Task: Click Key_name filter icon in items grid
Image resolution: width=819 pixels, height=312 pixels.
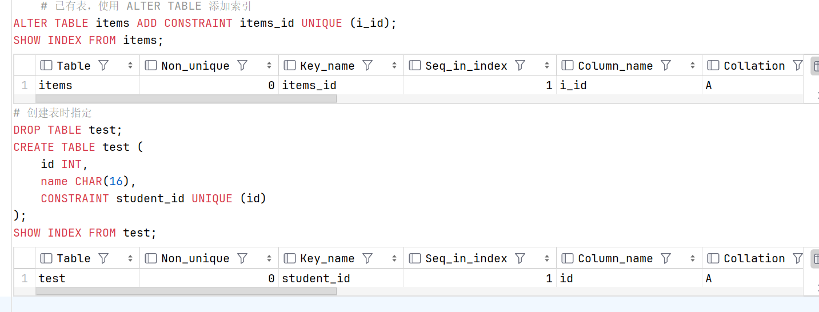Action: pyautogui.click(x=367, y=66)
